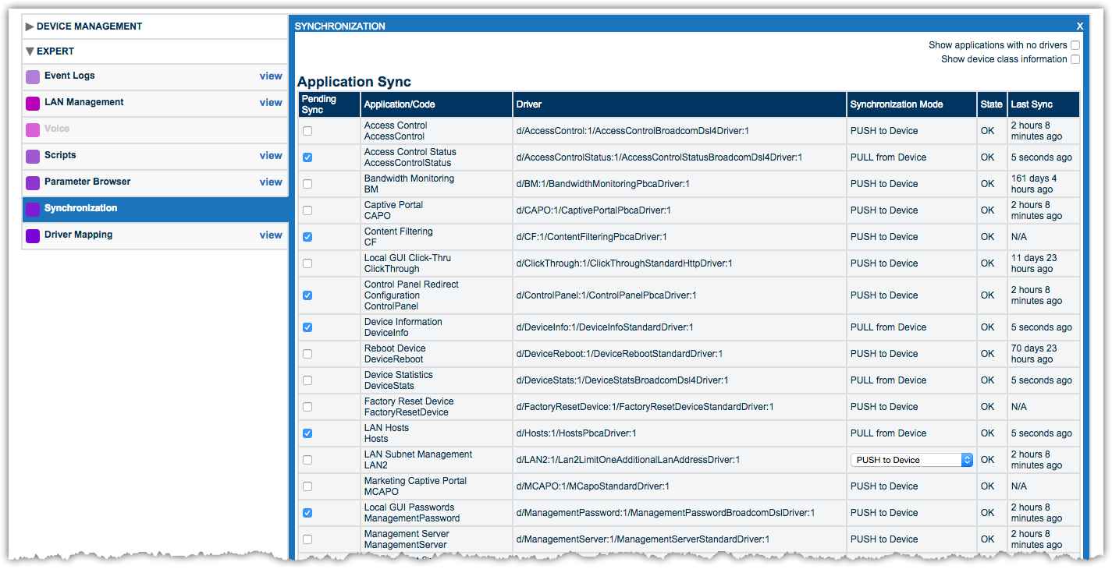
Task: Uncheck Pending Sync for Content Filtering
Action: 307,237
